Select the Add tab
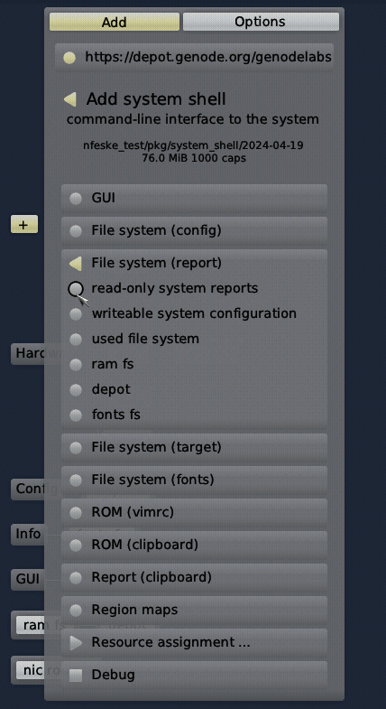386x709 pixels. tap(115, 22)
